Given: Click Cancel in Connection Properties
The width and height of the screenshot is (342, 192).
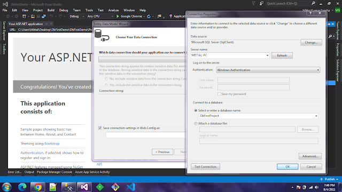Looking at the screenshot, I should [311, 167].
